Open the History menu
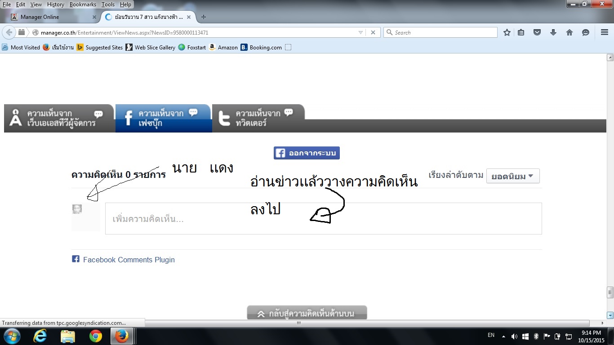Image resolution: width=614 pixels, height=345 pixels. coord(56,4)
